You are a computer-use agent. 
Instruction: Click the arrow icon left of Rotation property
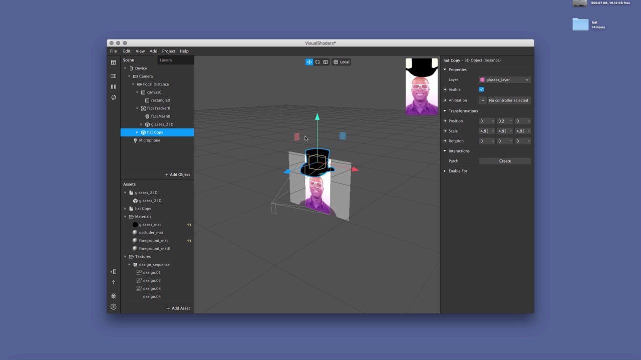click(445, 141)
